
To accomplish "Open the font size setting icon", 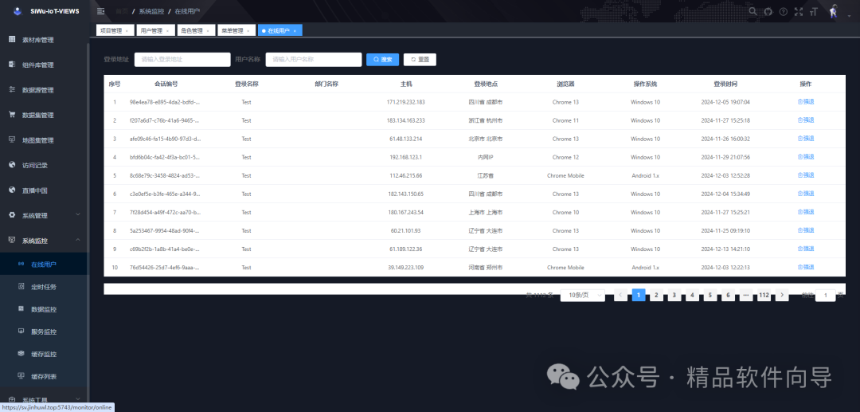I will click(x=813, y=11).
